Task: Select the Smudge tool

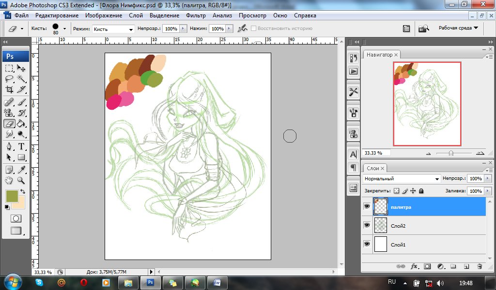Action: coord(9,134)
